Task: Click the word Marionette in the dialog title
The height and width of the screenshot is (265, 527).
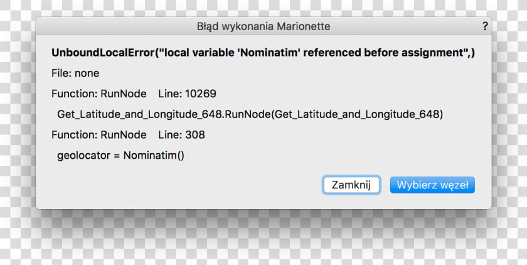Action: click(304, 26)
